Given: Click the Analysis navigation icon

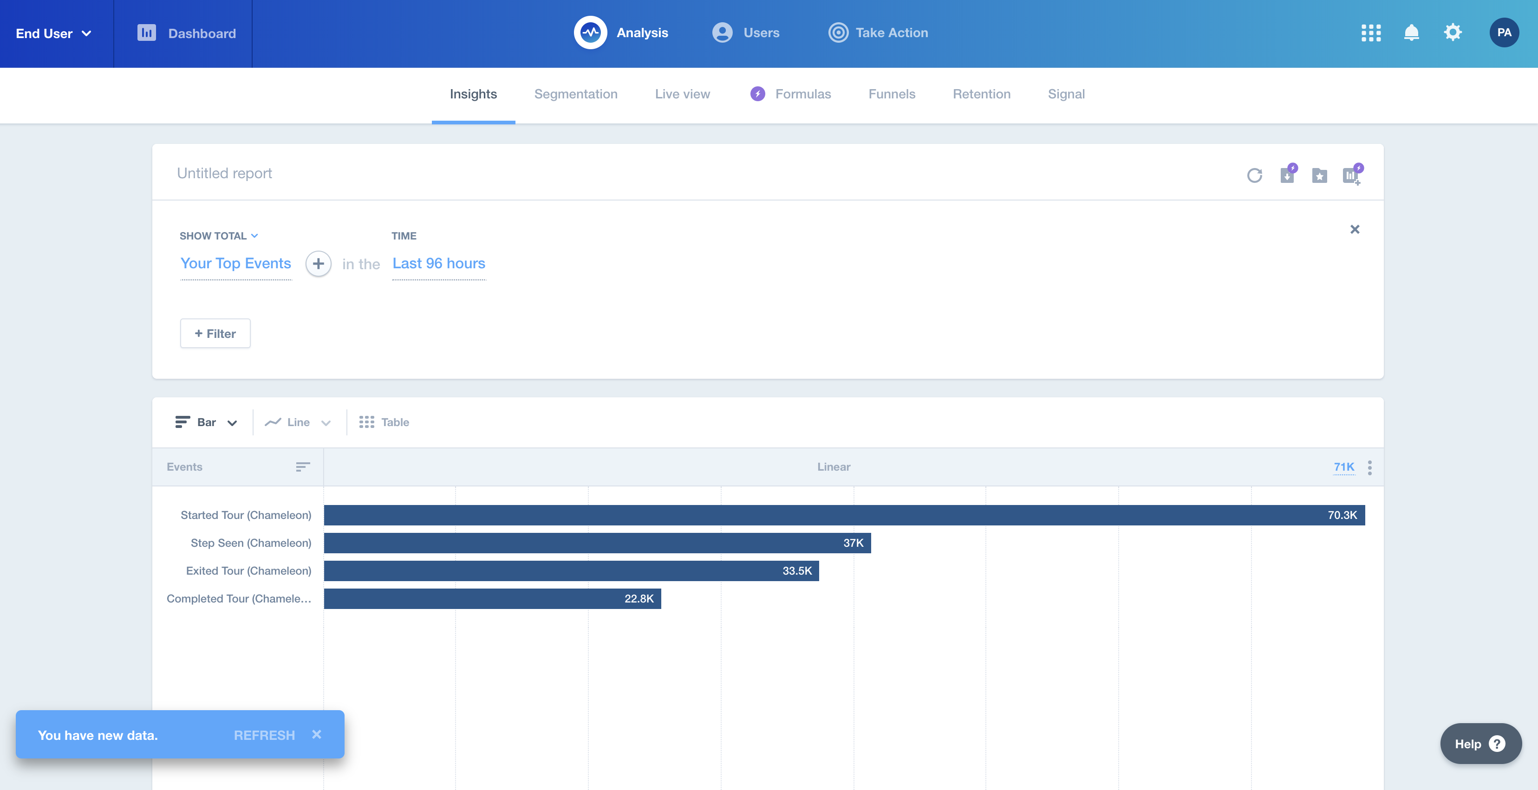Looking at the screenshot, I should click(591, 31).
